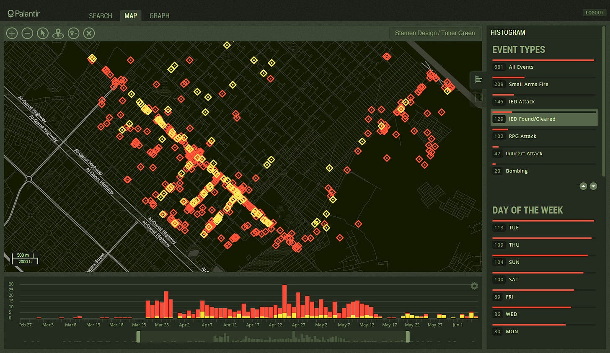Deselect the IED Found/Cleared filter

[544, 119]
